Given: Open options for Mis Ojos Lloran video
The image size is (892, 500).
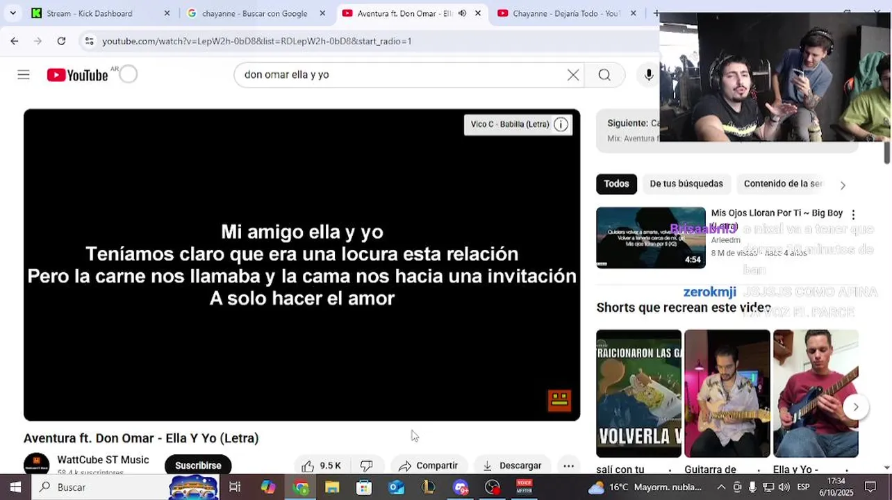Looking at the screenshot, I should 853,215.
